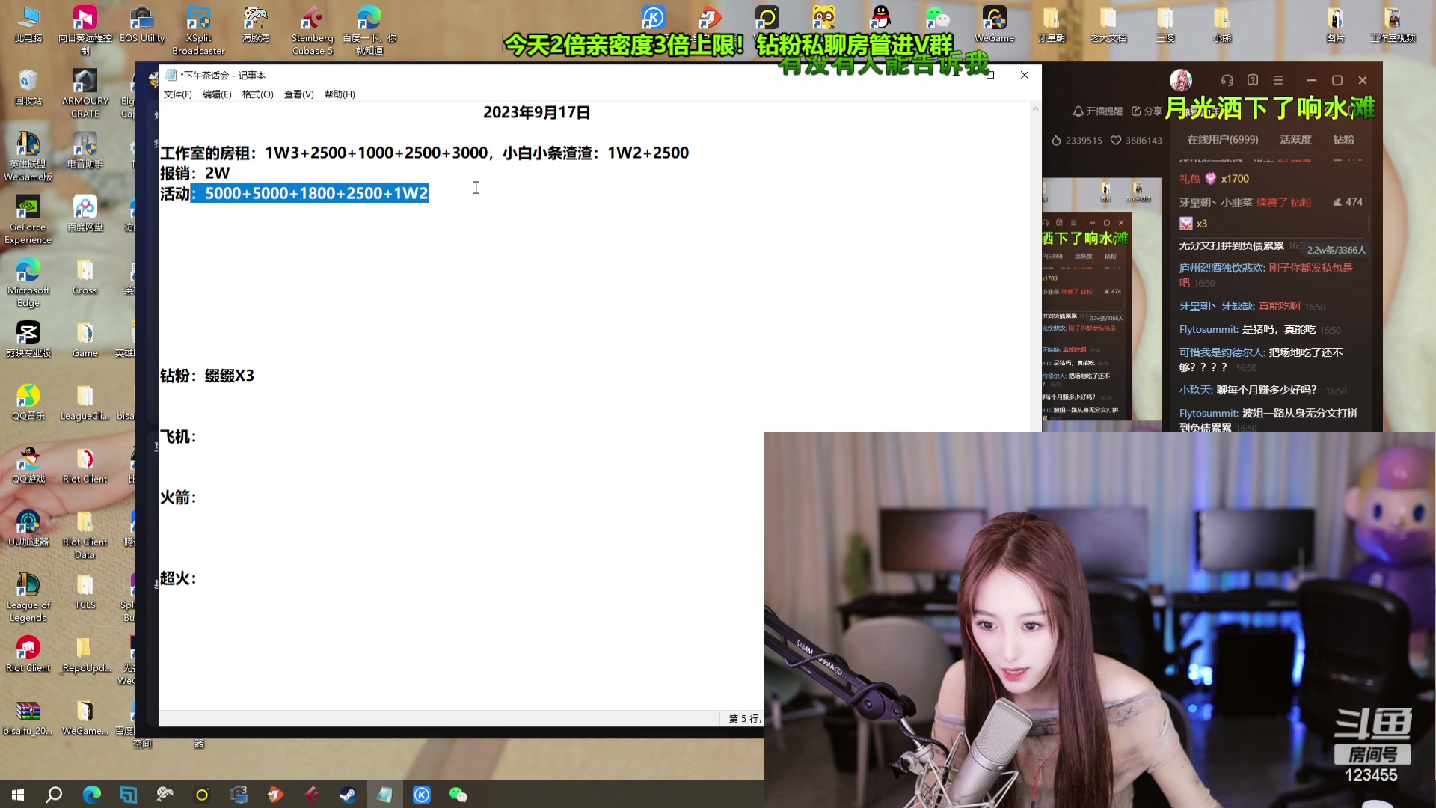This screenshot has height=808, width=1436.
Task: Open the League of Legends desktop shortcut
Action: [x=28, y=596]
